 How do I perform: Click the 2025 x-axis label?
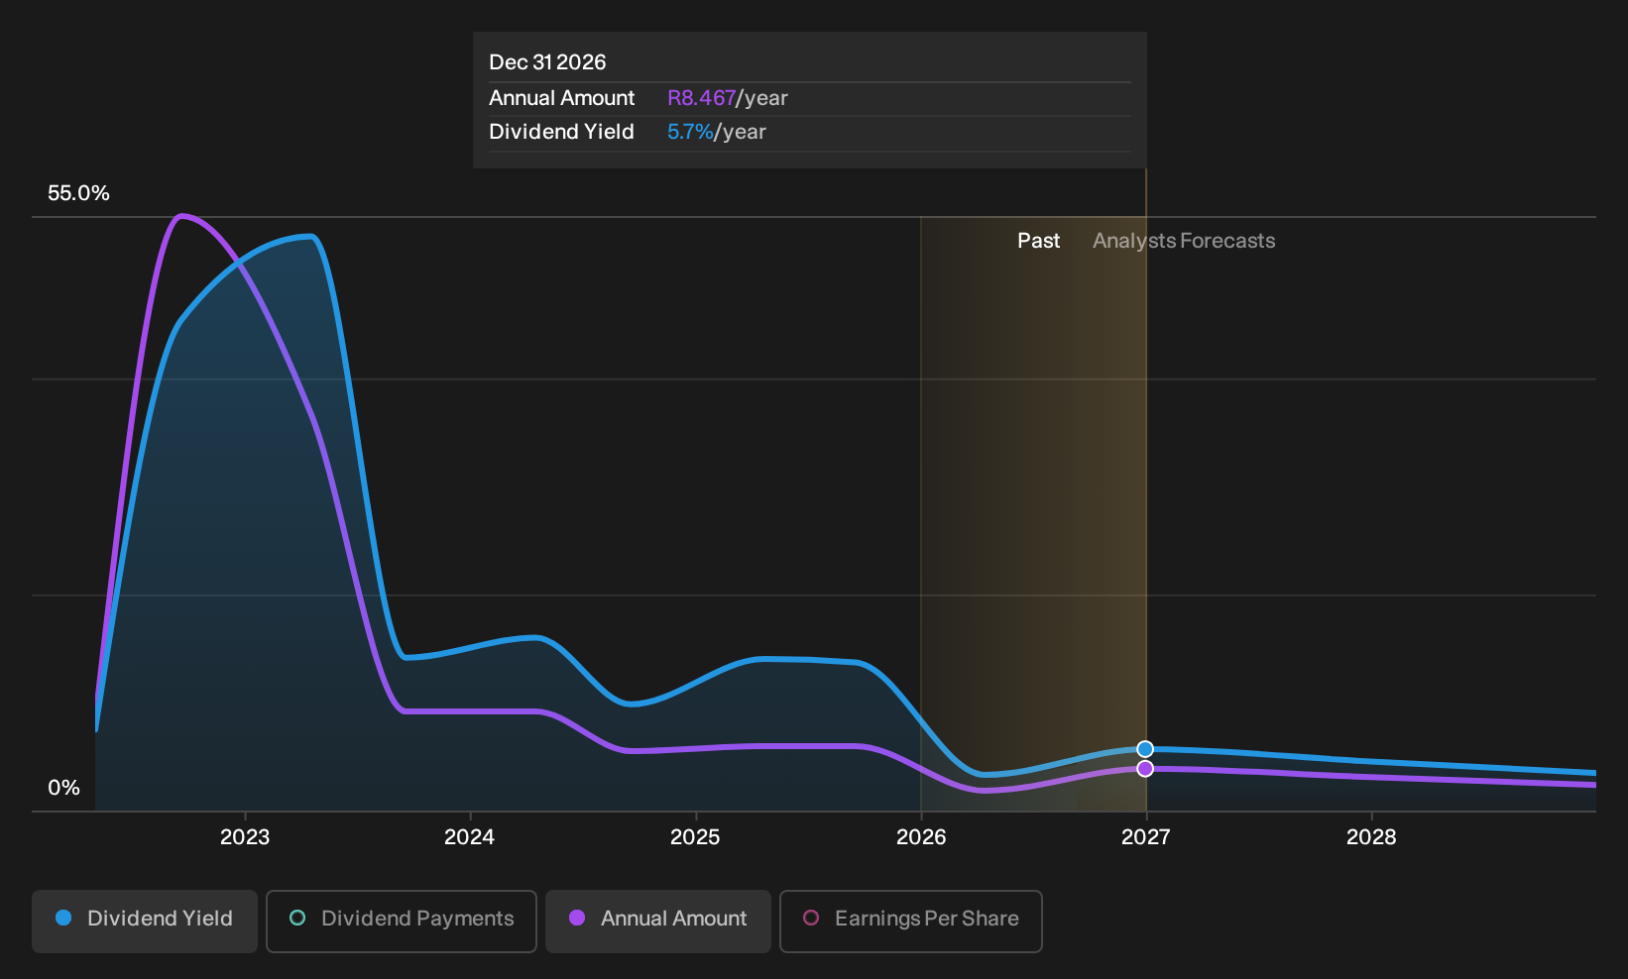[695, 837]
